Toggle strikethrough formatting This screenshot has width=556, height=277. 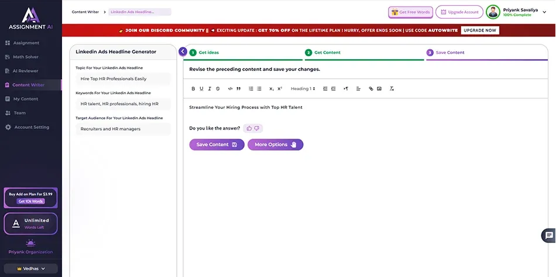click(x=218, y=89)
